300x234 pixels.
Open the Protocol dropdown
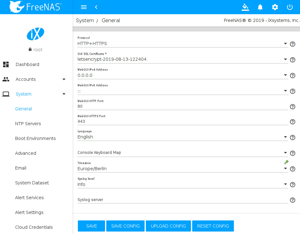[182, 44]
